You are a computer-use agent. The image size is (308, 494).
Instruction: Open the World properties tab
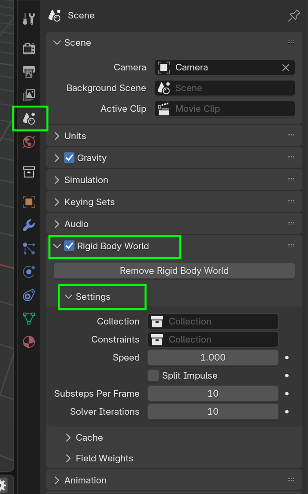[29, 142]
